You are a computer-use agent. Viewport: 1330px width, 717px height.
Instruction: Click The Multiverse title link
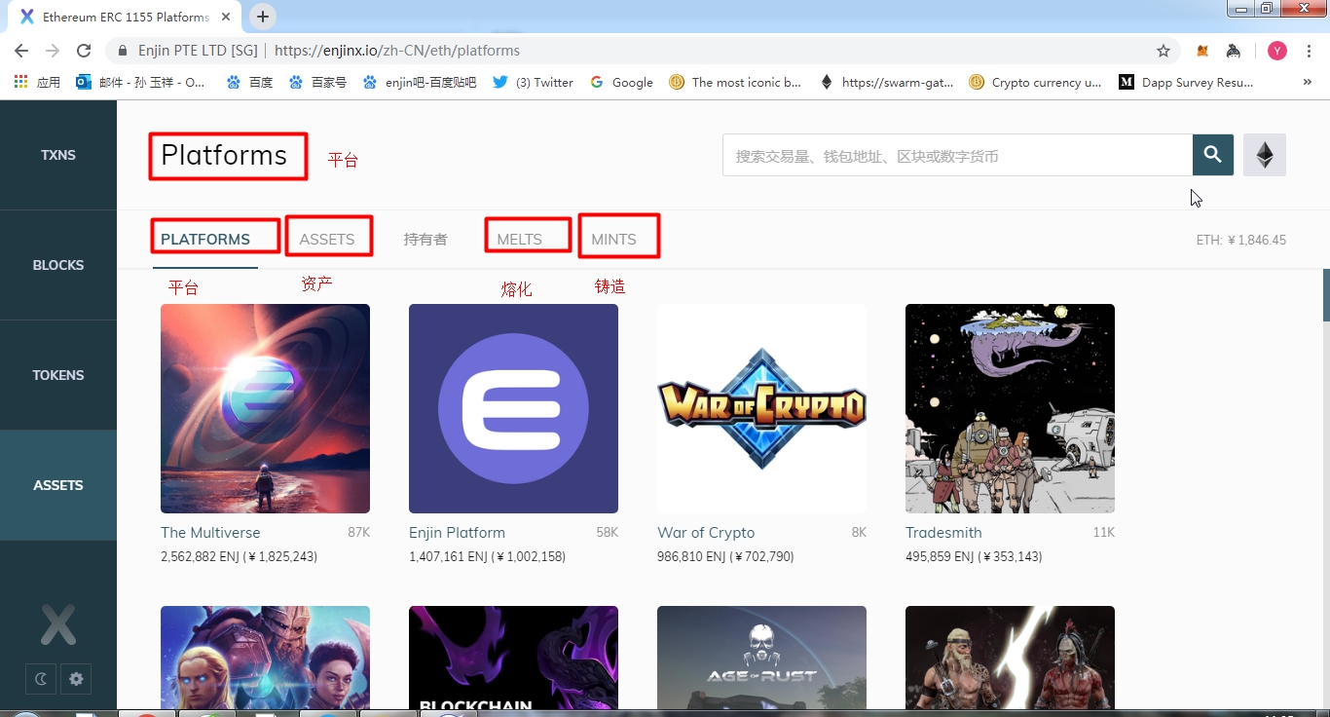[x=210, y=533]
